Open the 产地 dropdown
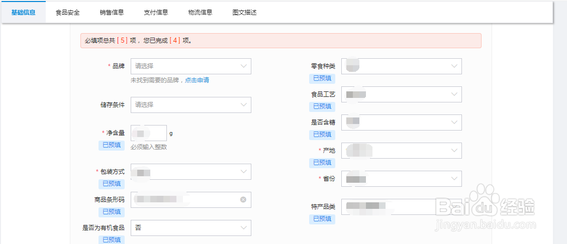Image resolution: width=567 pixels, height=244 pixels. 402,151
